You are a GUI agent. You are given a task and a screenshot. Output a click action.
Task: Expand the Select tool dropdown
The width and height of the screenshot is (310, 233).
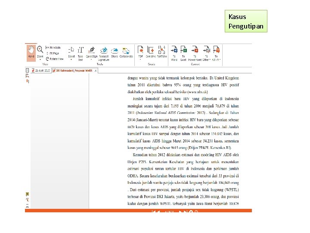coord(71,60)
